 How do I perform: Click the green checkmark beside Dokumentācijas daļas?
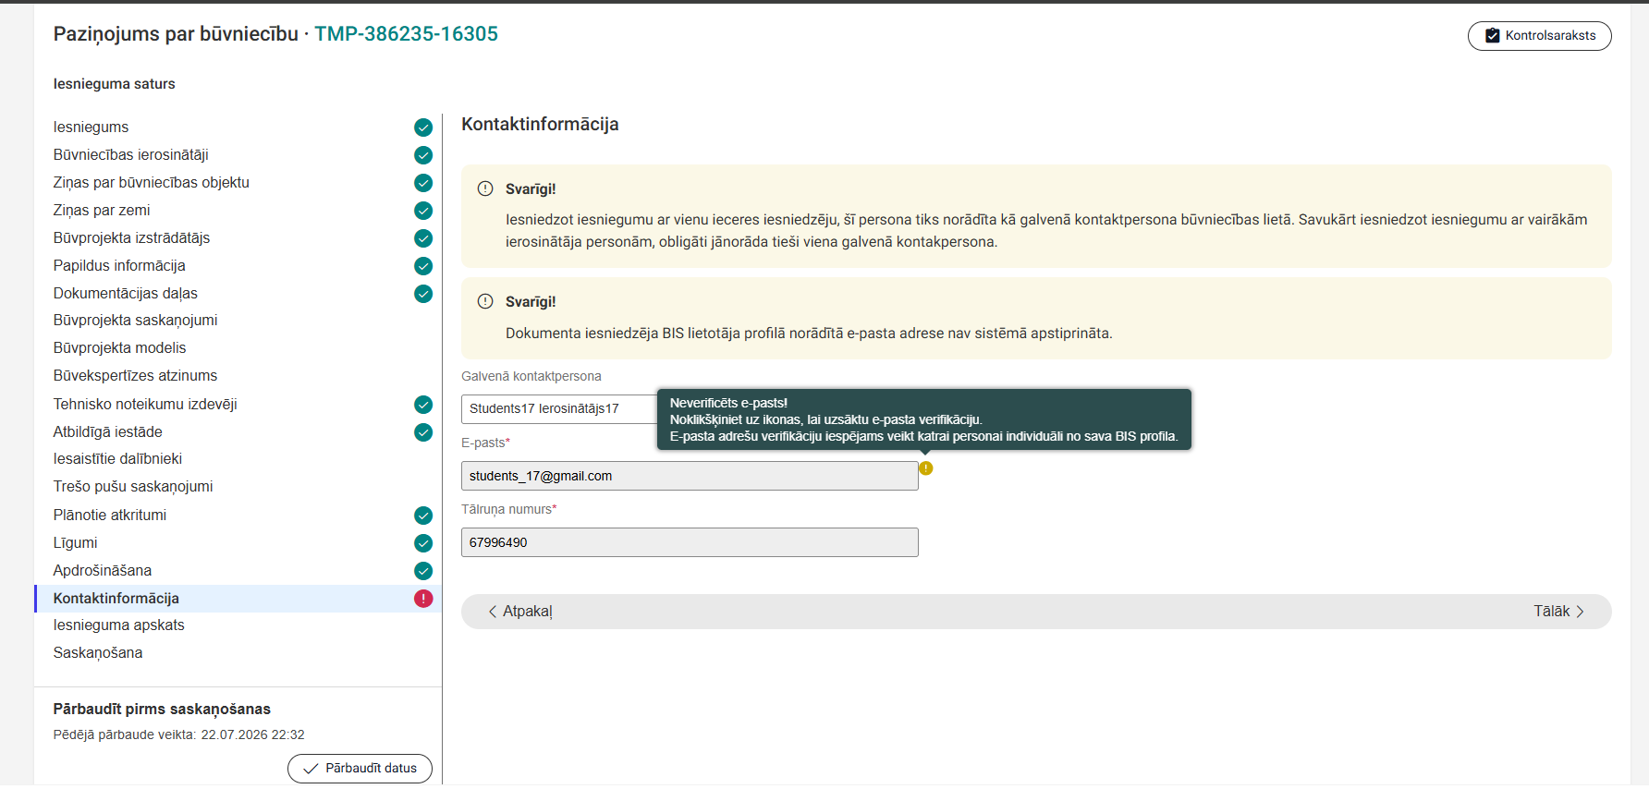tap(423, 294)
